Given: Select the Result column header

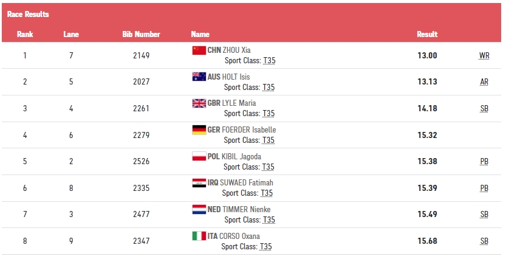Looking at the screenshot, I should click(x=427, y=34).
